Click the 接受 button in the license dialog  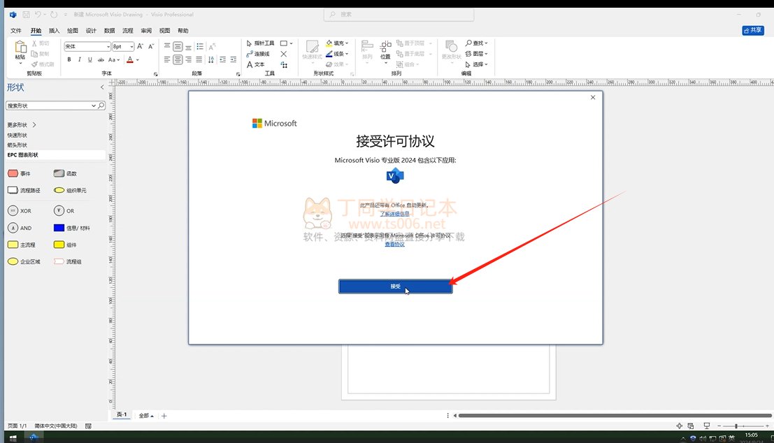[395, 286]
